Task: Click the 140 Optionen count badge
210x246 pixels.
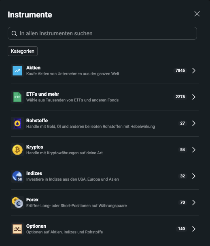Action: 181,229
